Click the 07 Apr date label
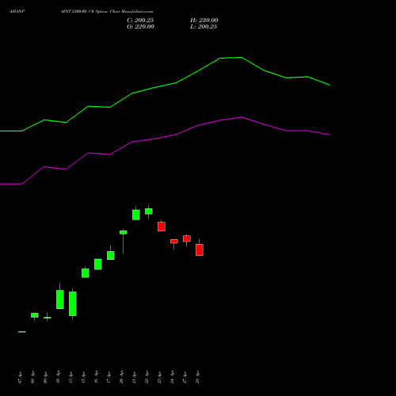This screenshot has height=396, width=396. click(x=20, y=377)
